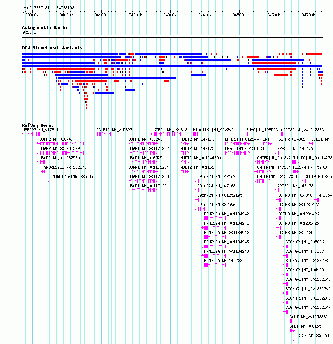
Task: Select the CNTFR|NM_001207011 transcript label
Action: (x=277, y=176)
